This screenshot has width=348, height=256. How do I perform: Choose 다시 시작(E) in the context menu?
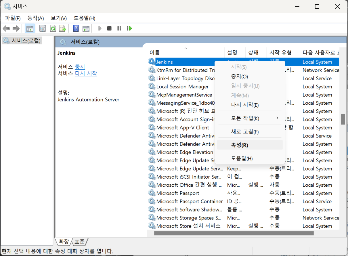pos(250,105)
